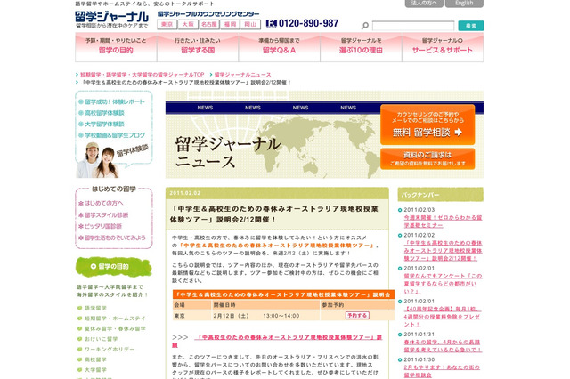This screenshot has width=570, height=379.
Task: Open back number 40周年記念企画 link
Action: click(443, 317)
